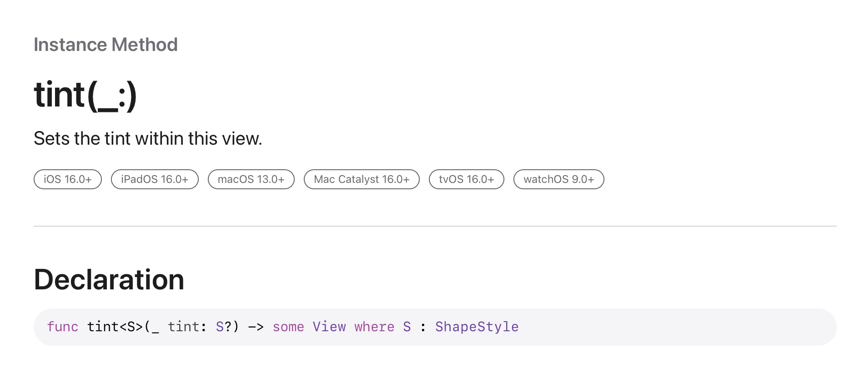Click the Declaration section heading
The image size is (865, 374).
[x=109, y=279]
